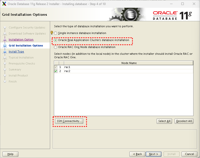This screenshot has height=158, width=200.
Task: Click the Installation Option step marker icon
Action: (5, 40)
